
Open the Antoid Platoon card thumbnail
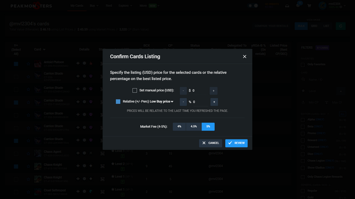[37, 64]
